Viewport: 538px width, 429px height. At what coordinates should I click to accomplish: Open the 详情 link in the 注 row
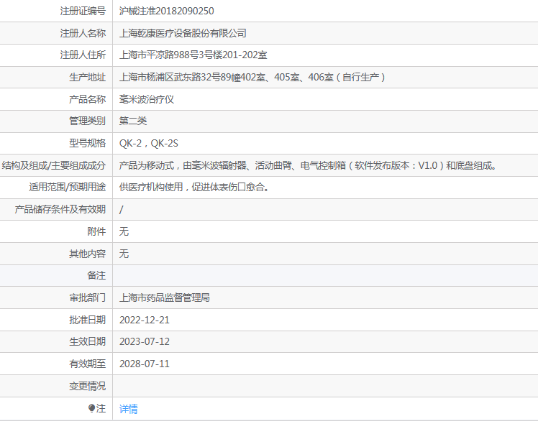pos(128,409)
